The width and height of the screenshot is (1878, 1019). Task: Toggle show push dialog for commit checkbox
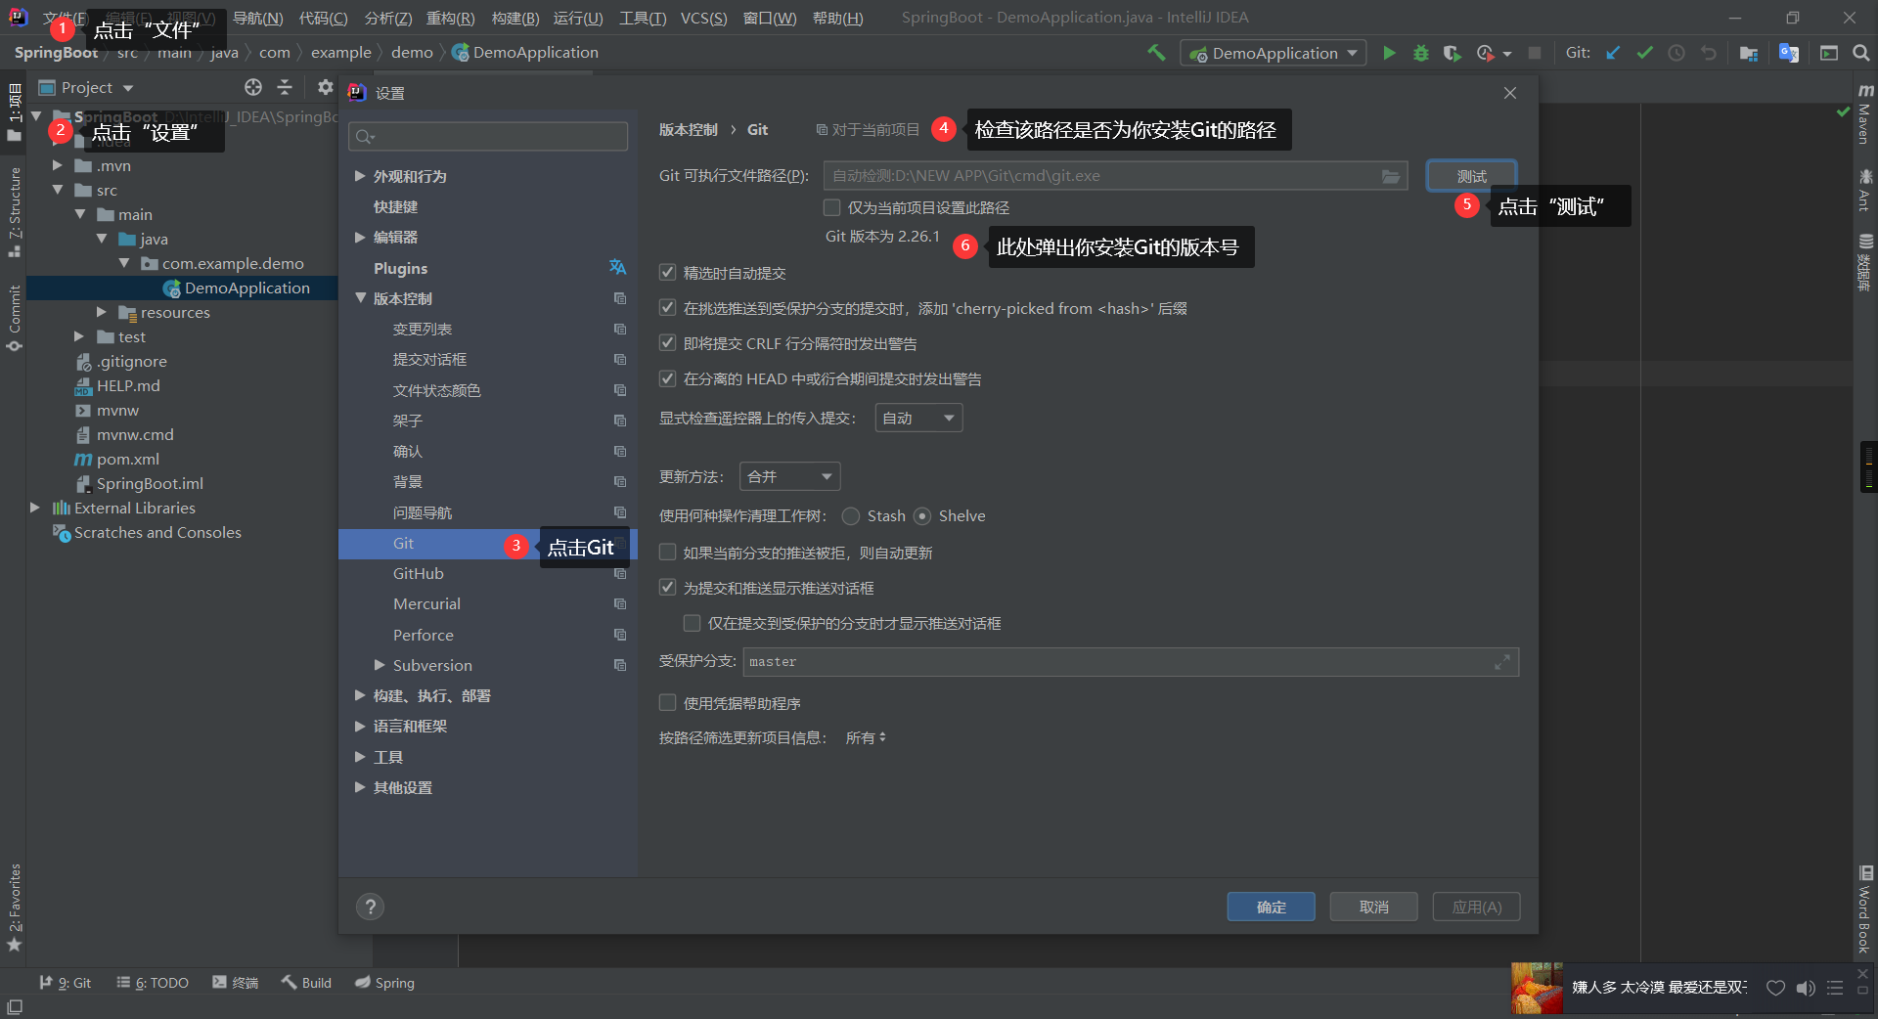pyautogui.click(x=667, y=588)
